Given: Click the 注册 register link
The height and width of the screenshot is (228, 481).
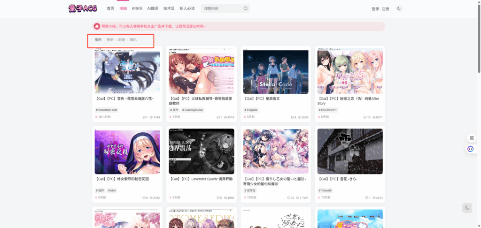Looking at the screenshot, I should coord(386,9).
